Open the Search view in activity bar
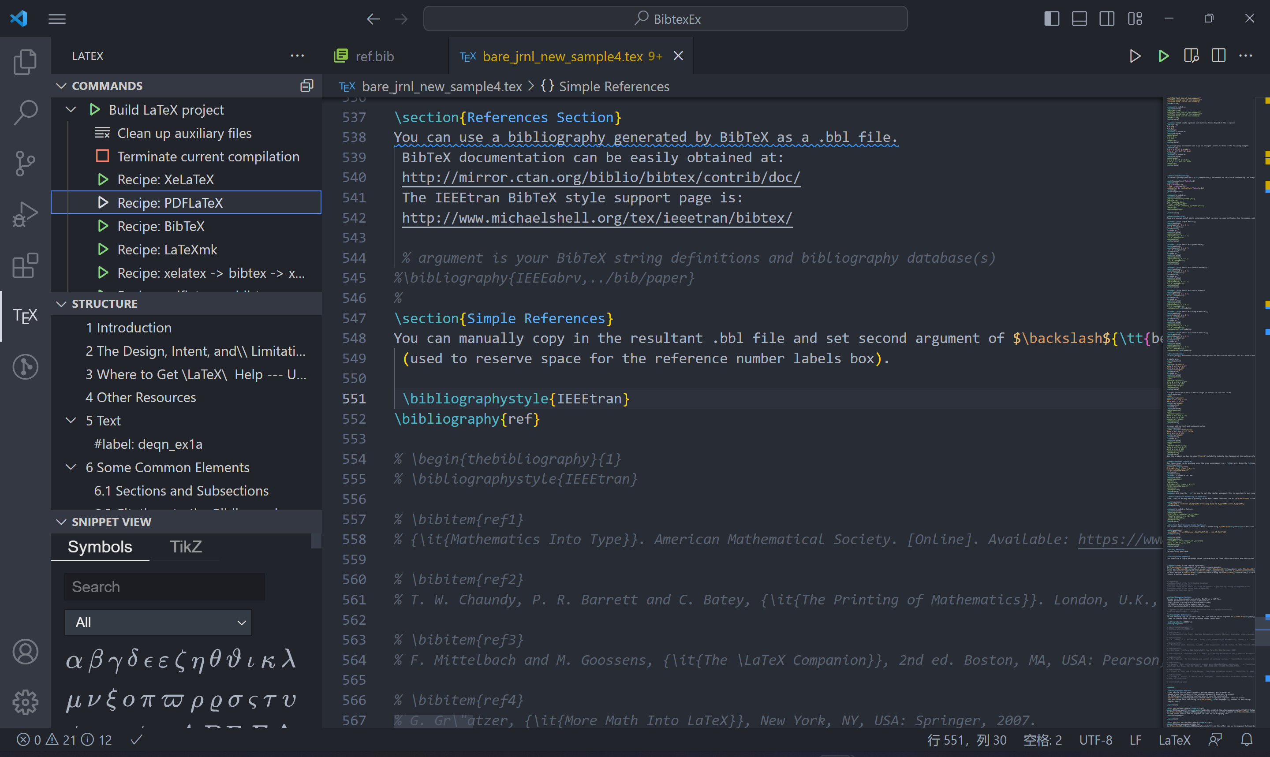The height and width of the screenshot is (757, 1270). pyautogui.click(x=25, y=113)
